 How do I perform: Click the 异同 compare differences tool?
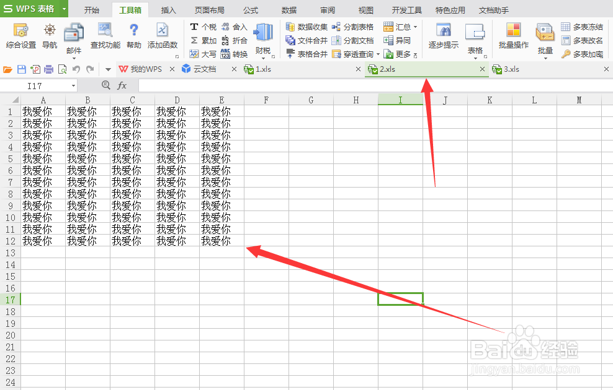(397, 40)
